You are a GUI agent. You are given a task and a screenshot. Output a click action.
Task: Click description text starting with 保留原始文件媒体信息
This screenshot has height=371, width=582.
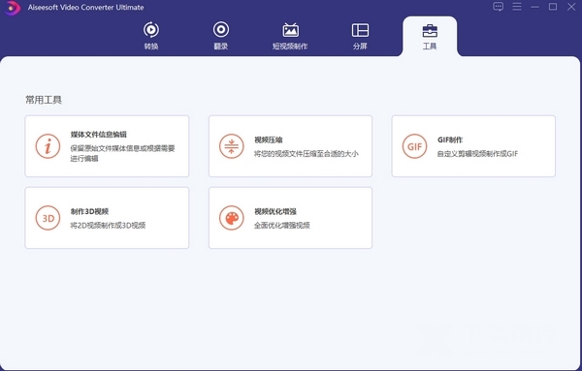(122, 153)
